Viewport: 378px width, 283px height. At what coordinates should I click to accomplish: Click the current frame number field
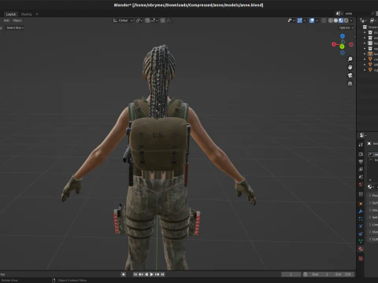coord(291,274)
